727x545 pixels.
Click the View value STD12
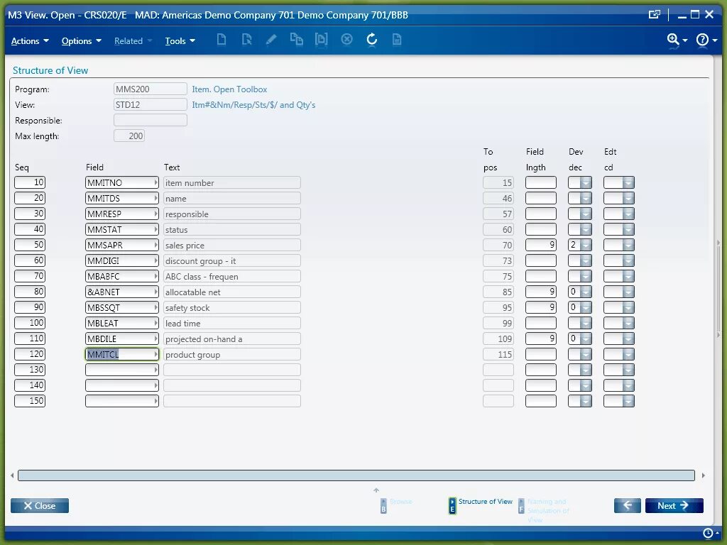pos(151,105)
